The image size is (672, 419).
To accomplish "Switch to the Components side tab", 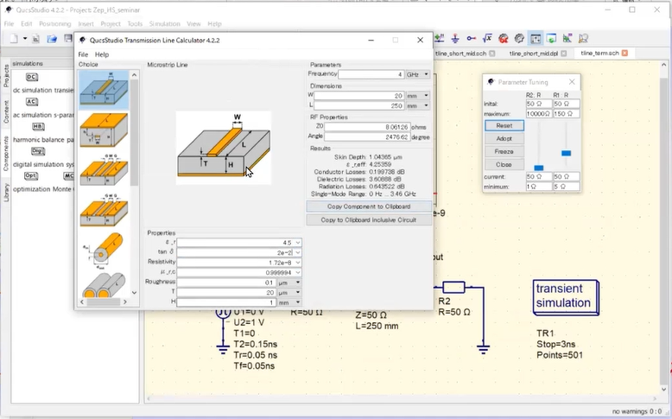I will click(x=6, y=149).
